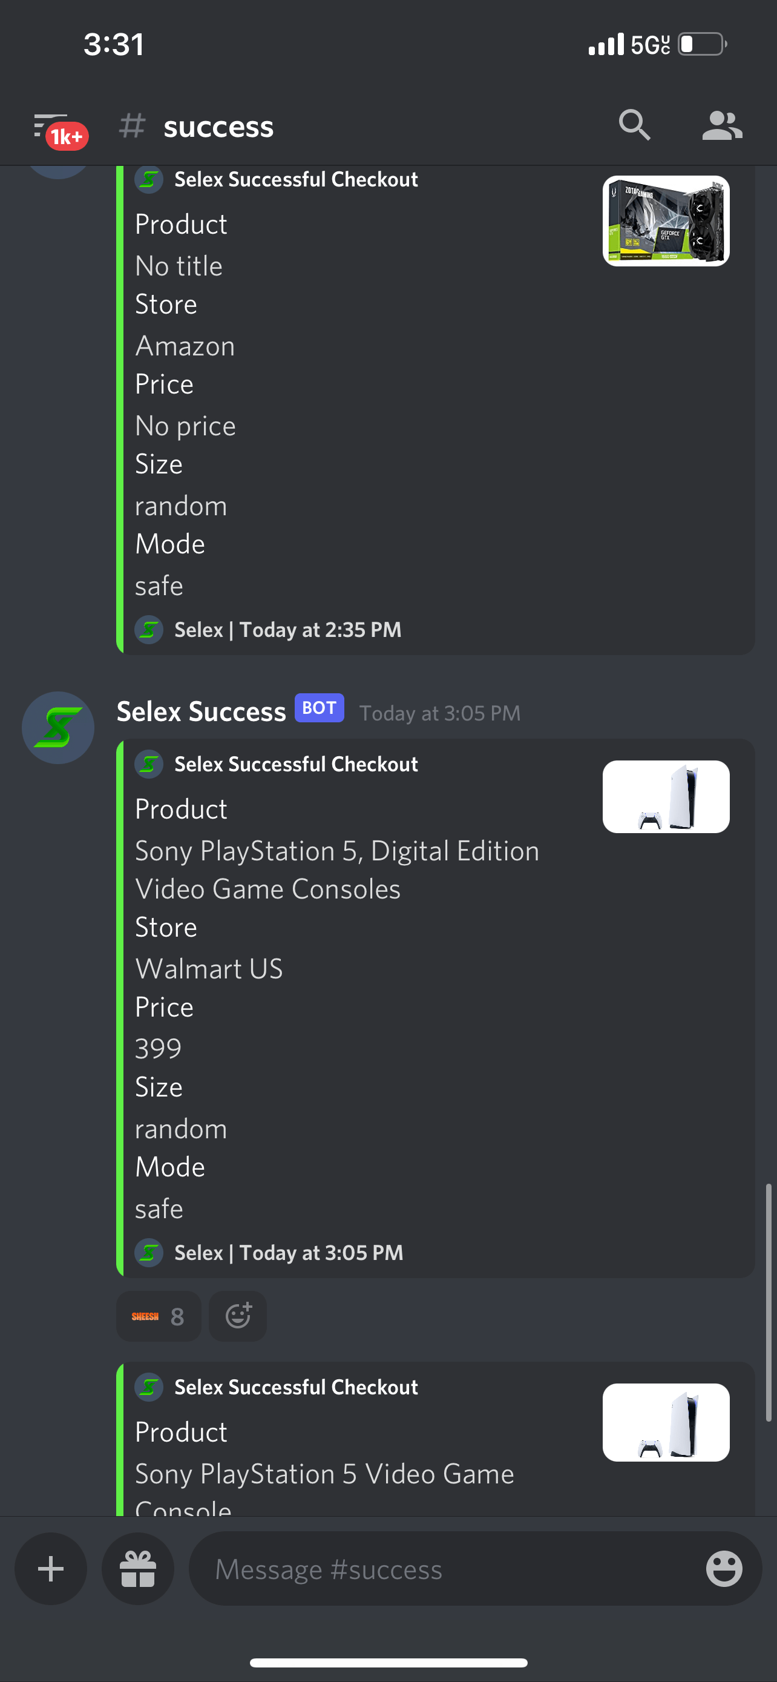Toggle the SHEESH reaction with 8 votes
Viewport: 777px width, 1682px height.
click(159, 1316)
